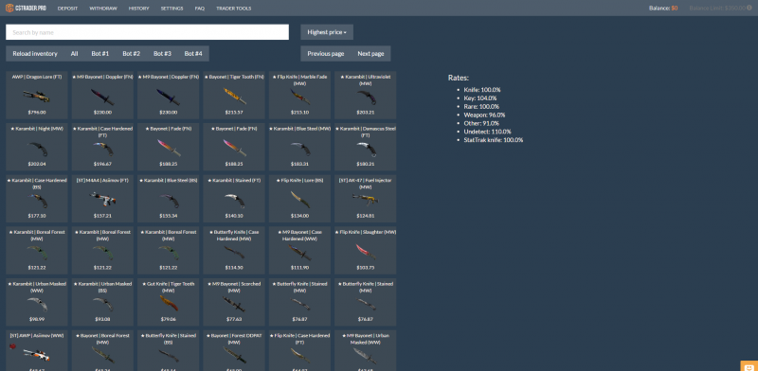Screen dimensions: 758x371
Task: Select the Bayonet Tiger Tooth knife image
Action: (234, 96)
